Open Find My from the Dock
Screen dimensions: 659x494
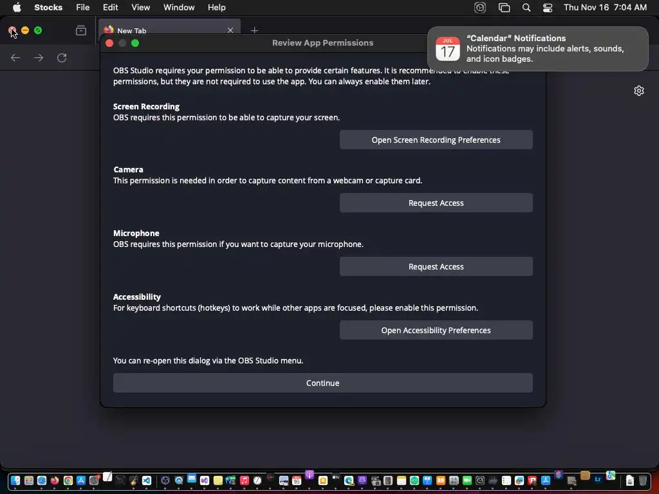point(414,480)
